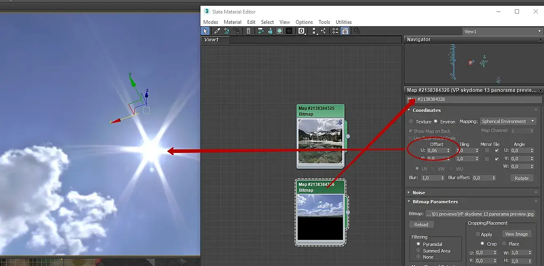
Task: Click Assign Material to Selection icon
Action: tap(237, 31)
